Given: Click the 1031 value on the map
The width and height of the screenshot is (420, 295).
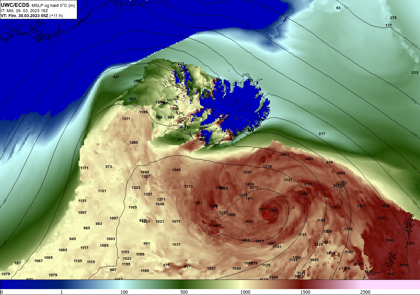Looking at the screenshot, I should pos(176,244).
